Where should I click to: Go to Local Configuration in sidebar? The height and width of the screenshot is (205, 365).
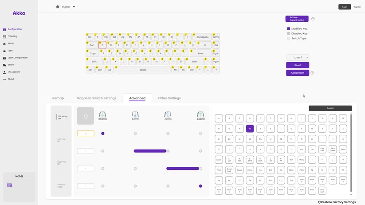coord(17,58)
